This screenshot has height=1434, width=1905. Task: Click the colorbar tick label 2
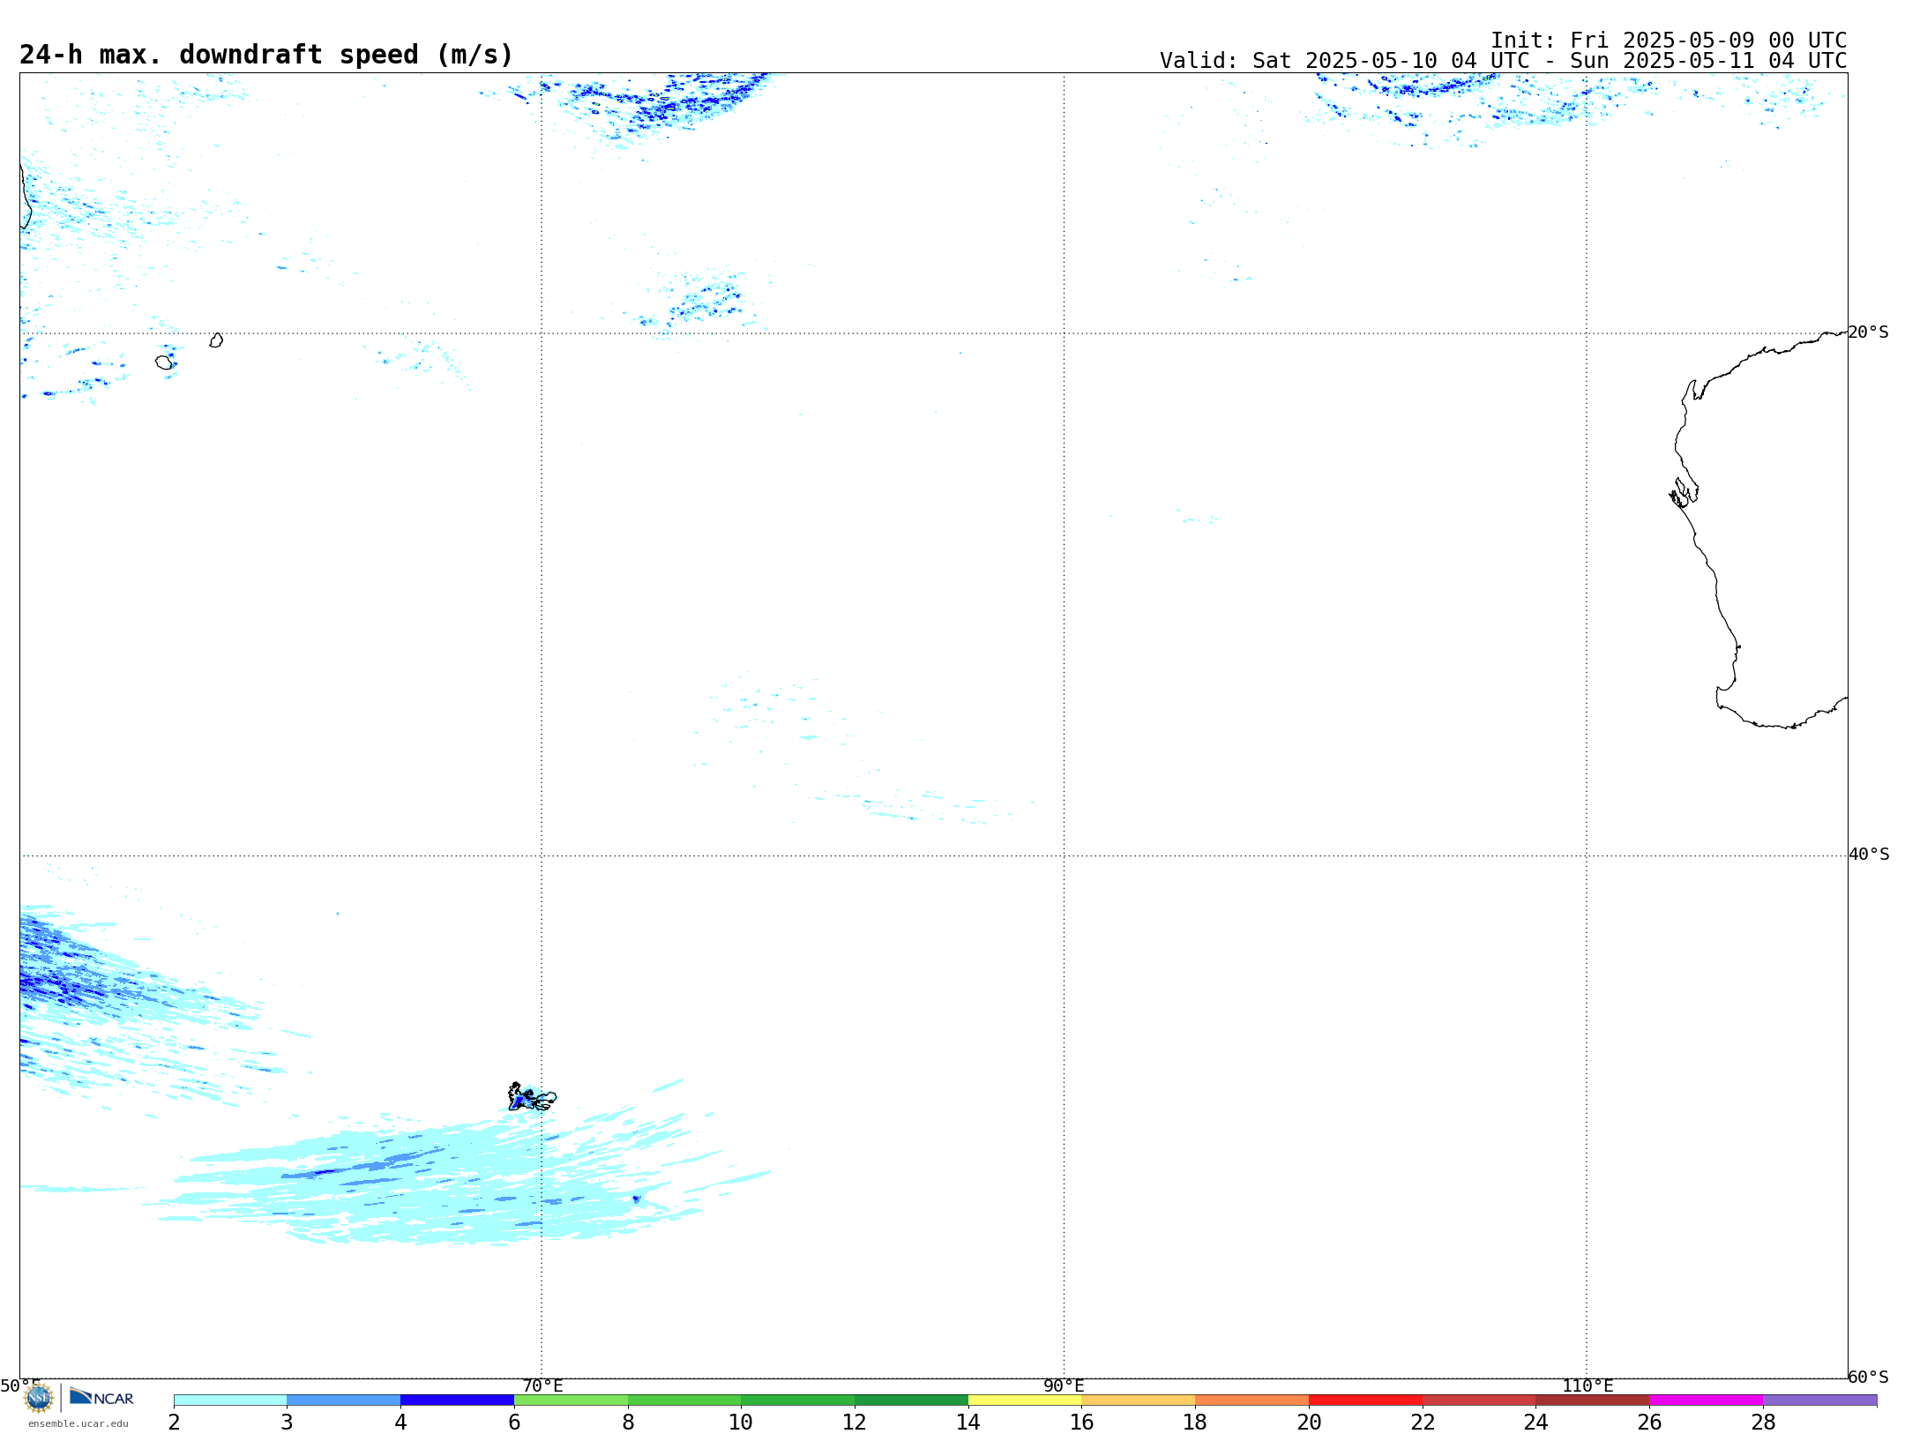(174, 1423)
